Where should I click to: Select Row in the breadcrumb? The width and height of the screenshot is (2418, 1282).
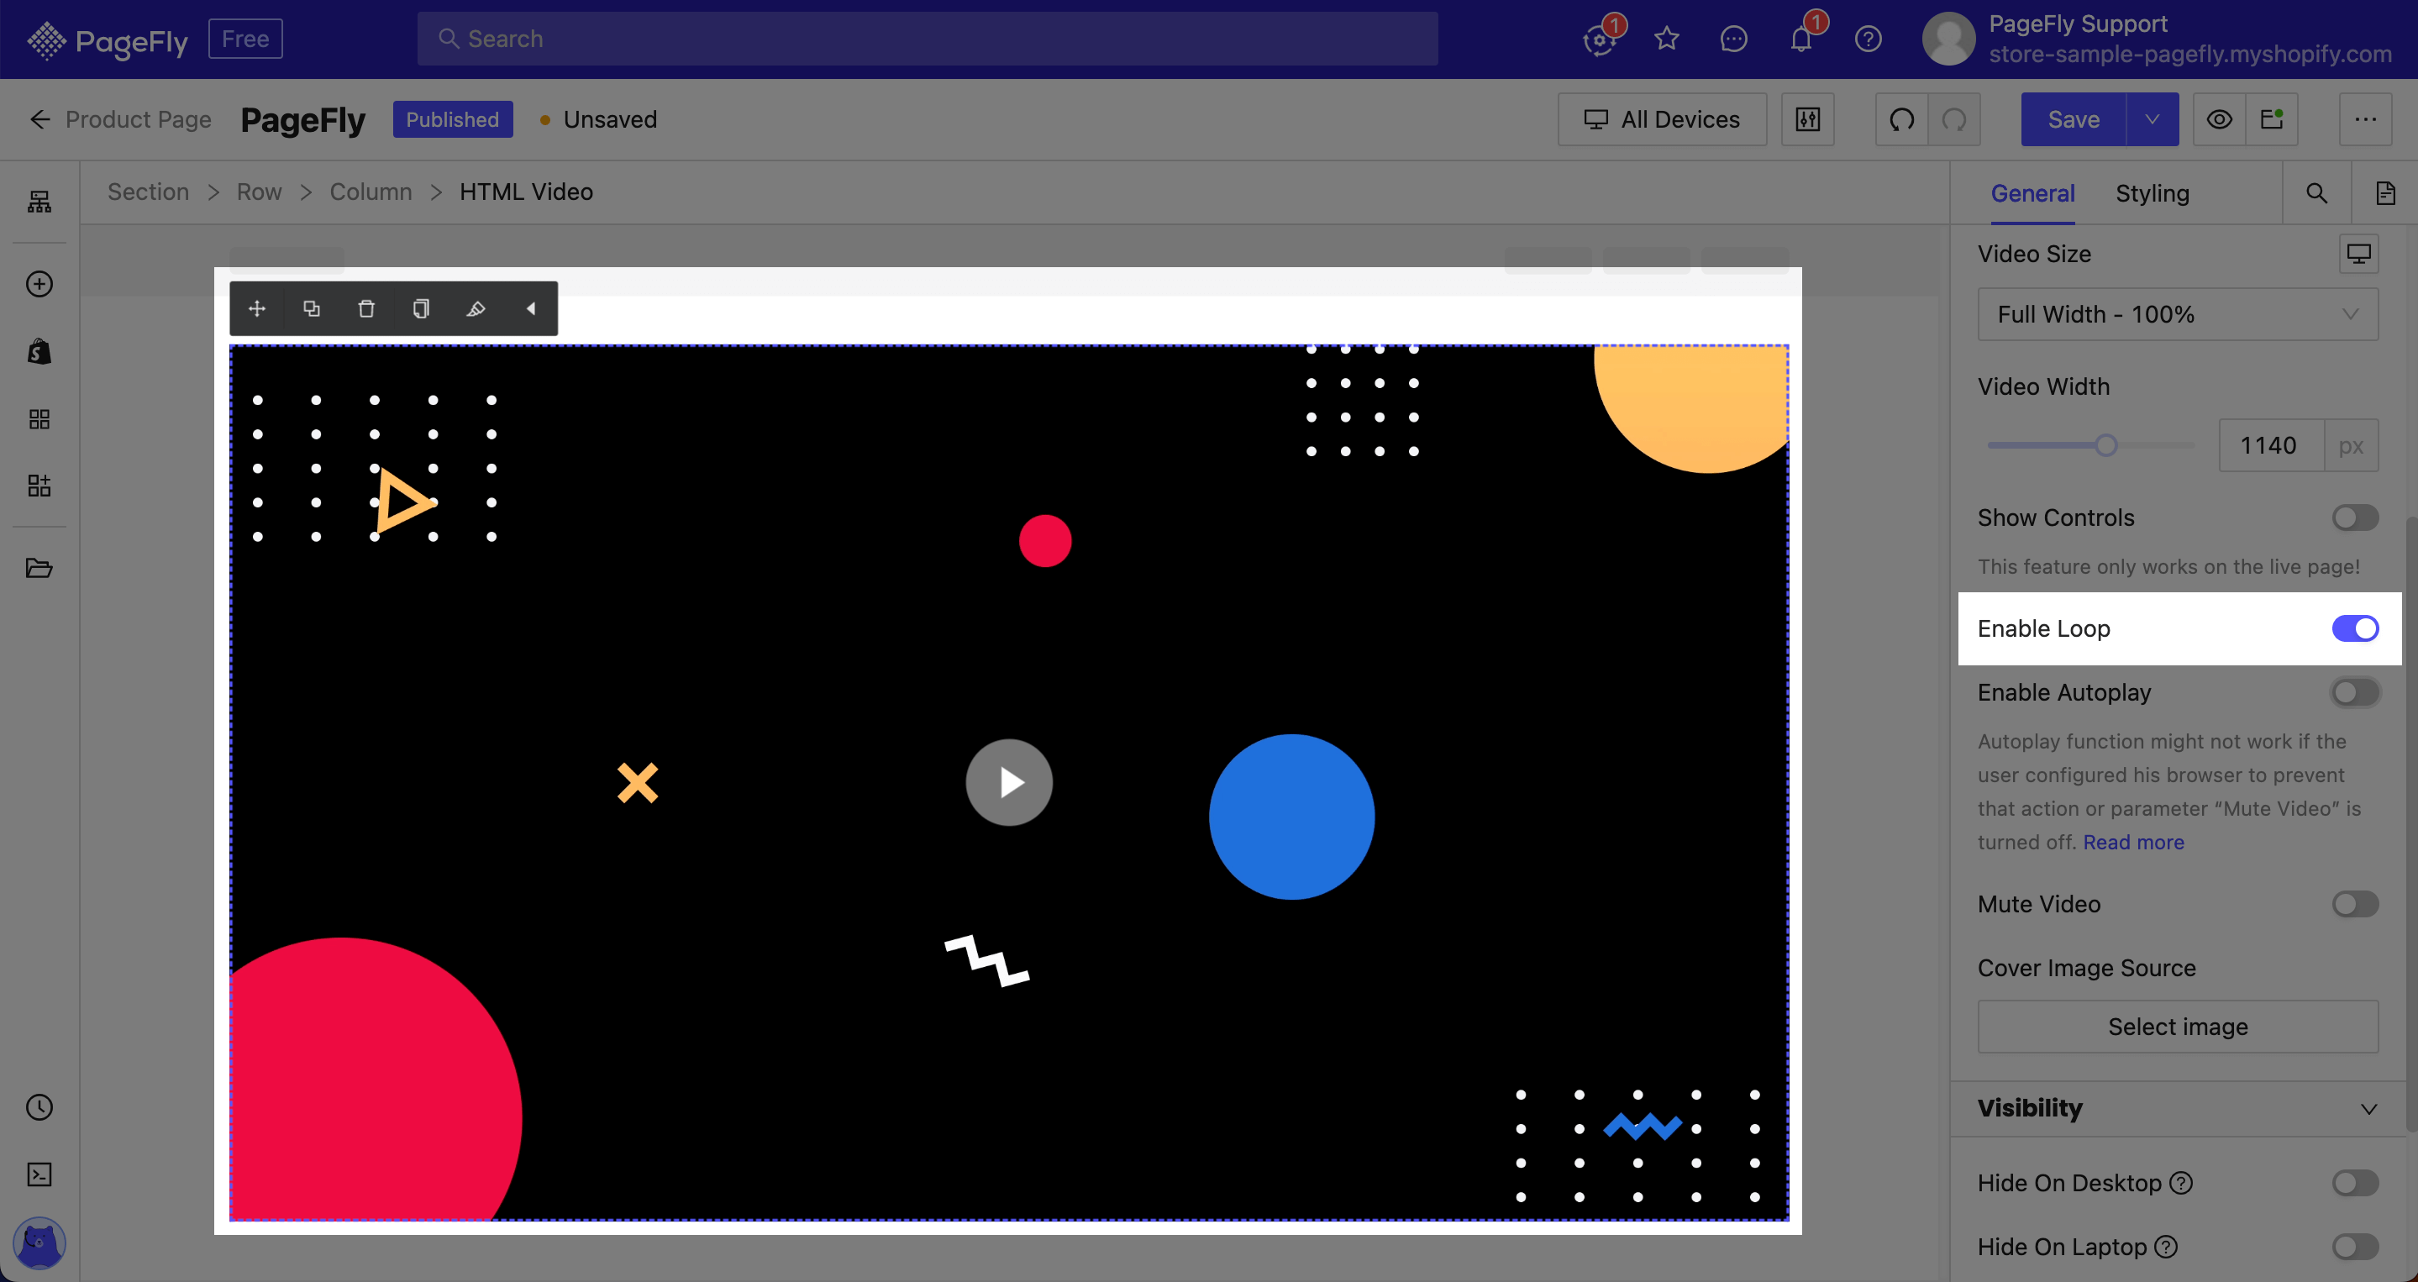pyautogui.click(x=259, y=192)
